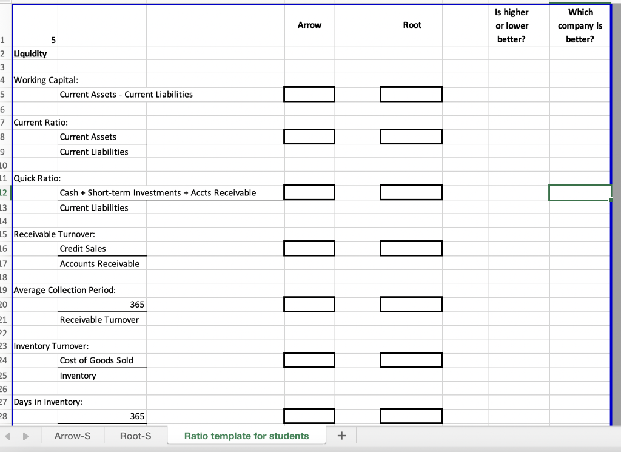Select the 'Average Collection Period:' label
This screenshot has width=621, height=452.
pyautogui.click(x=64, y=290)
